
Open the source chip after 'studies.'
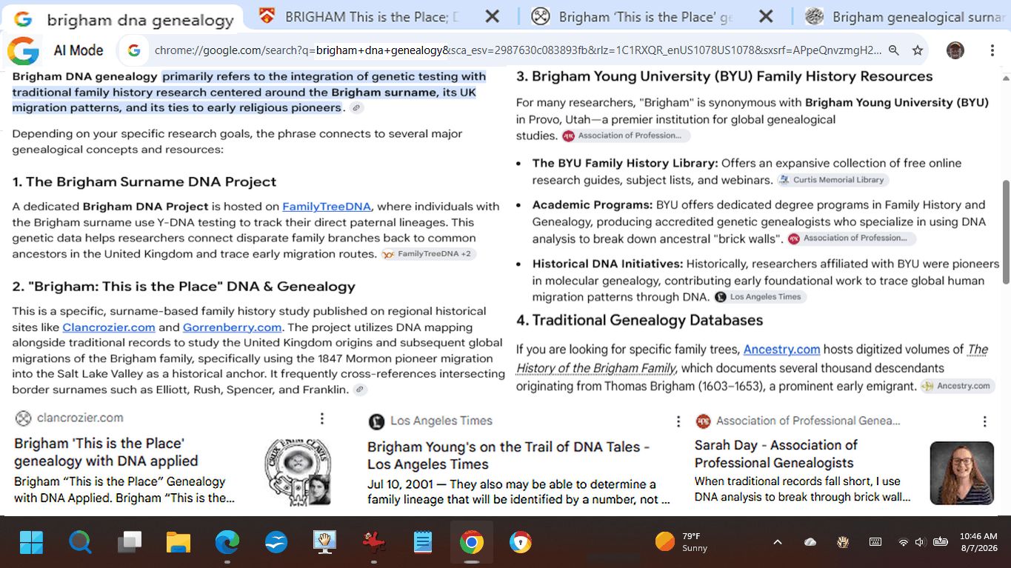[x=626, y=136]
